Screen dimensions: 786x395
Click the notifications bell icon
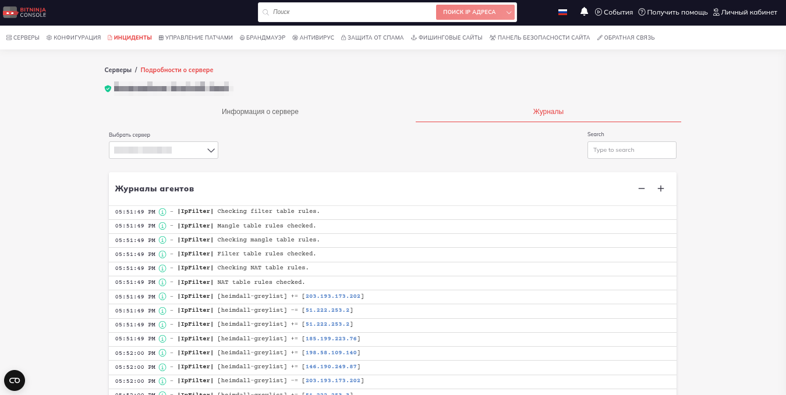584,12
